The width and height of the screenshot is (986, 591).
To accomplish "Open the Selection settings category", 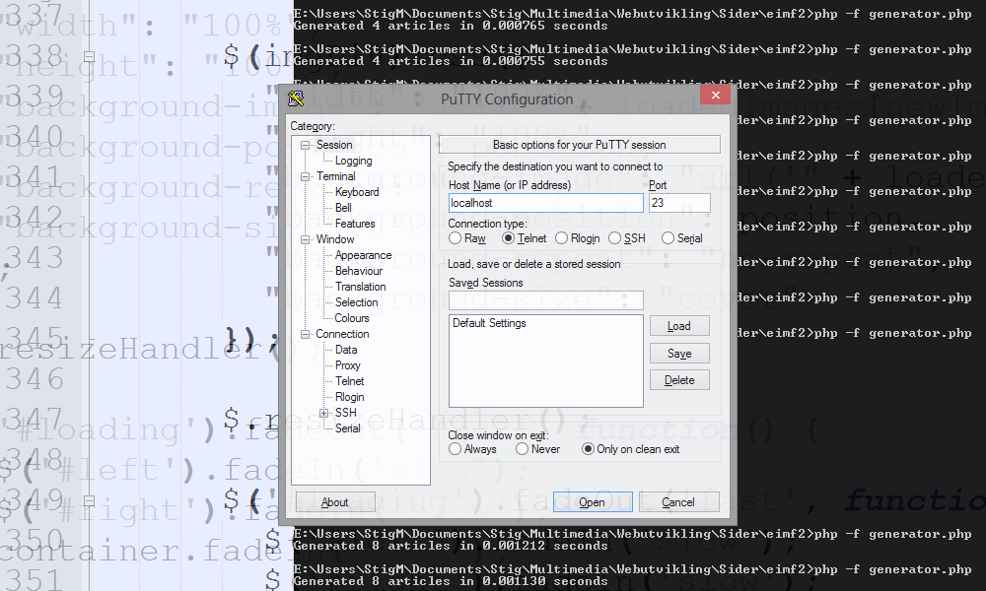I will pos(356,302).
